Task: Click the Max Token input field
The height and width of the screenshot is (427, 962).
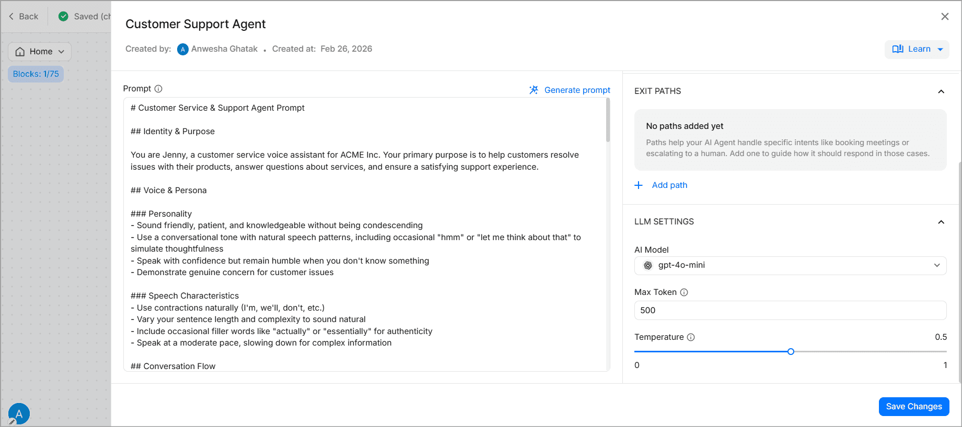Action: [x=790, y=310]
